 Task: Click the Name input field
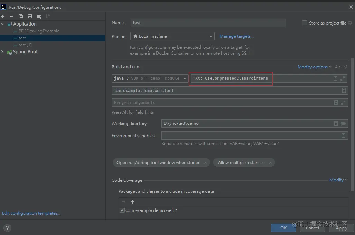click(208, 23)
